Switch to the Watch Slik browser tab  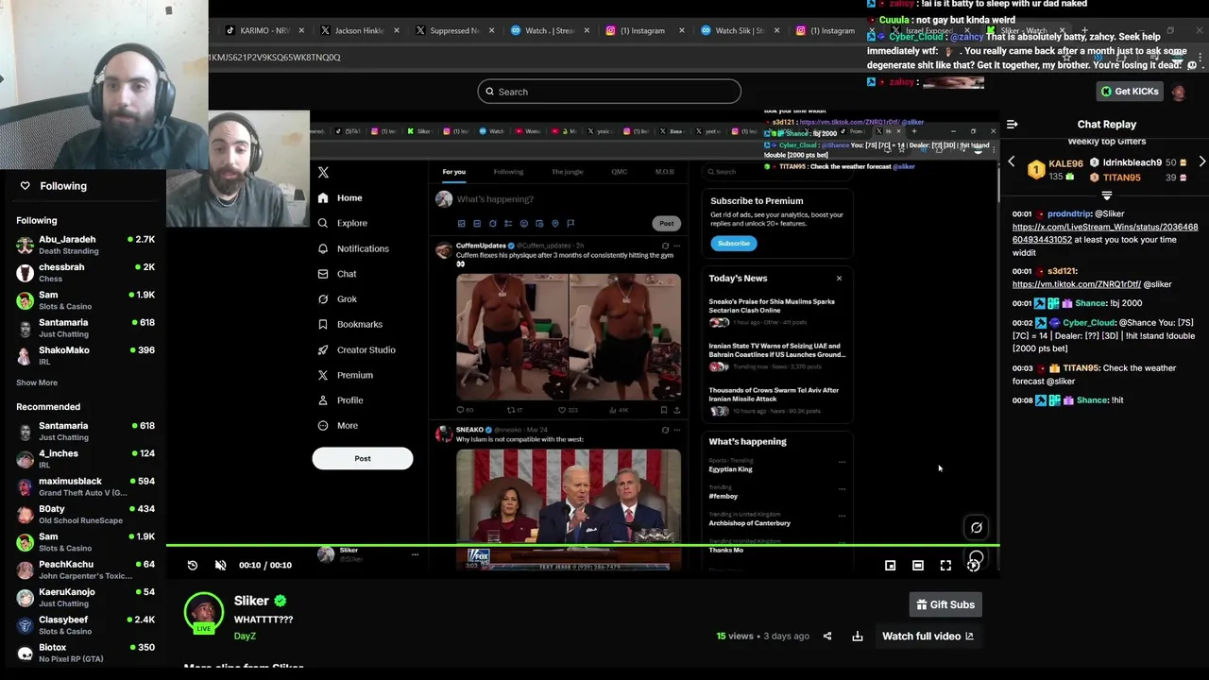(x=740, y=30)
